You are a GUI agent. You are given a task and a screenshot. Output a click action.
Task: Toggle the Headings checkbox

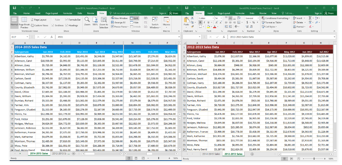pos(66,25)
